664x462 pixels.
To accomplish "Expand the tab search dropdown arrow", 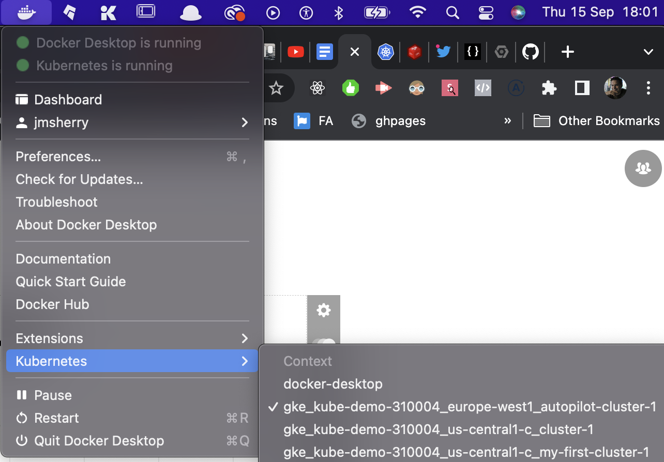I will tap(648, 52).
